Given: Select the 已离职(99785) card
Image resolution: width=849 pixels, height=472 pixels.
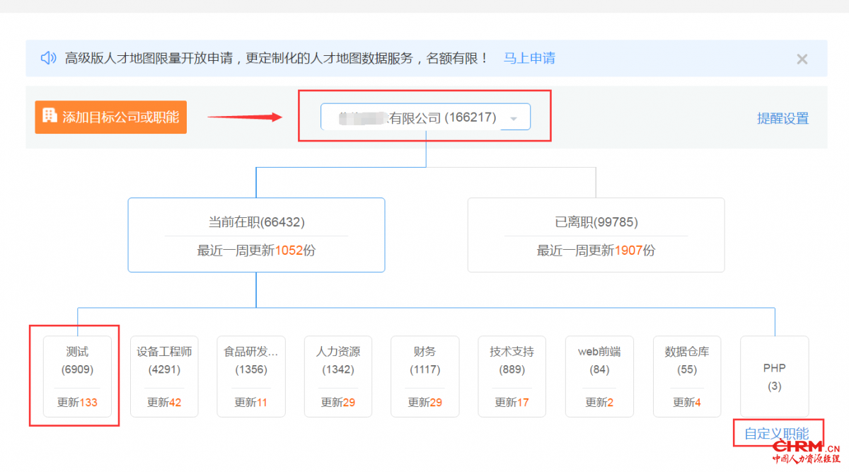Looking at the screenshot, I should pos(596,235).
